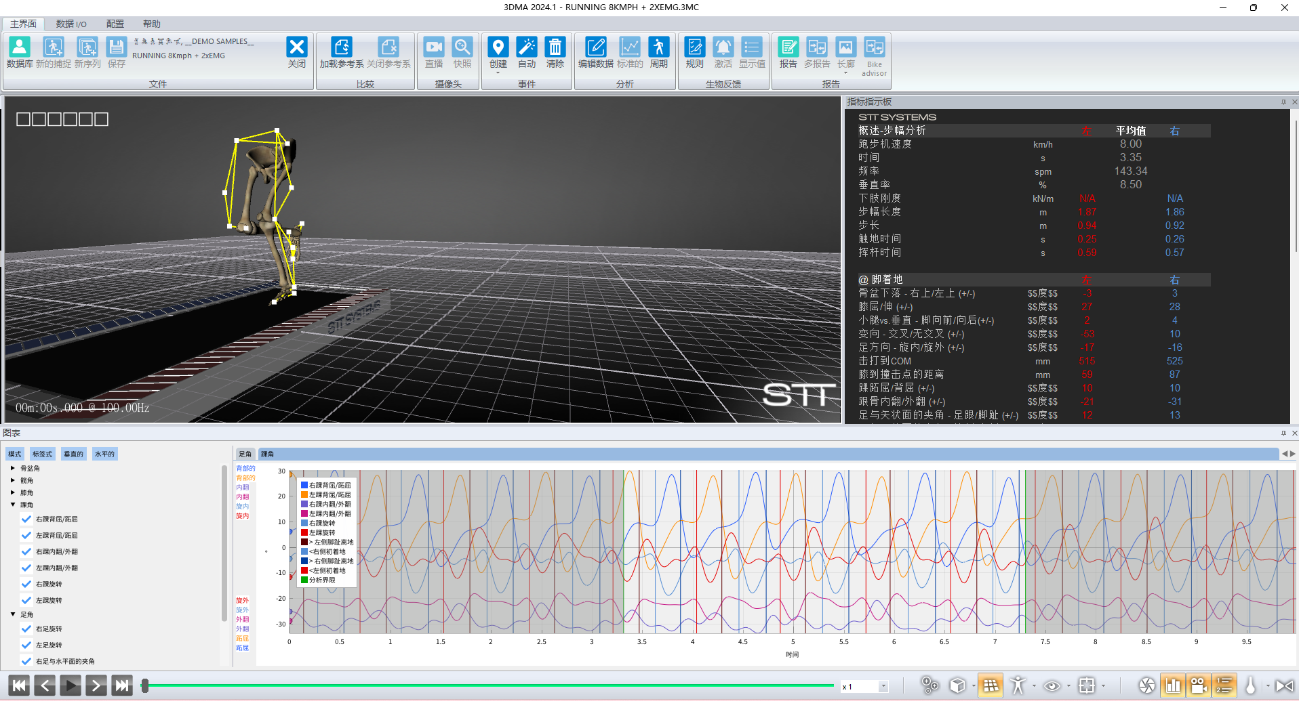Uncheck 右踝旋转 checkbox
The image size is (1299, 701).
[26, 585]
